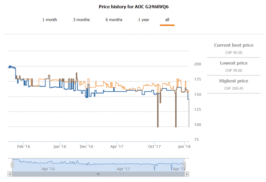Show the 6 months price history
Screen dimensions: 266x182
(114, 20)
